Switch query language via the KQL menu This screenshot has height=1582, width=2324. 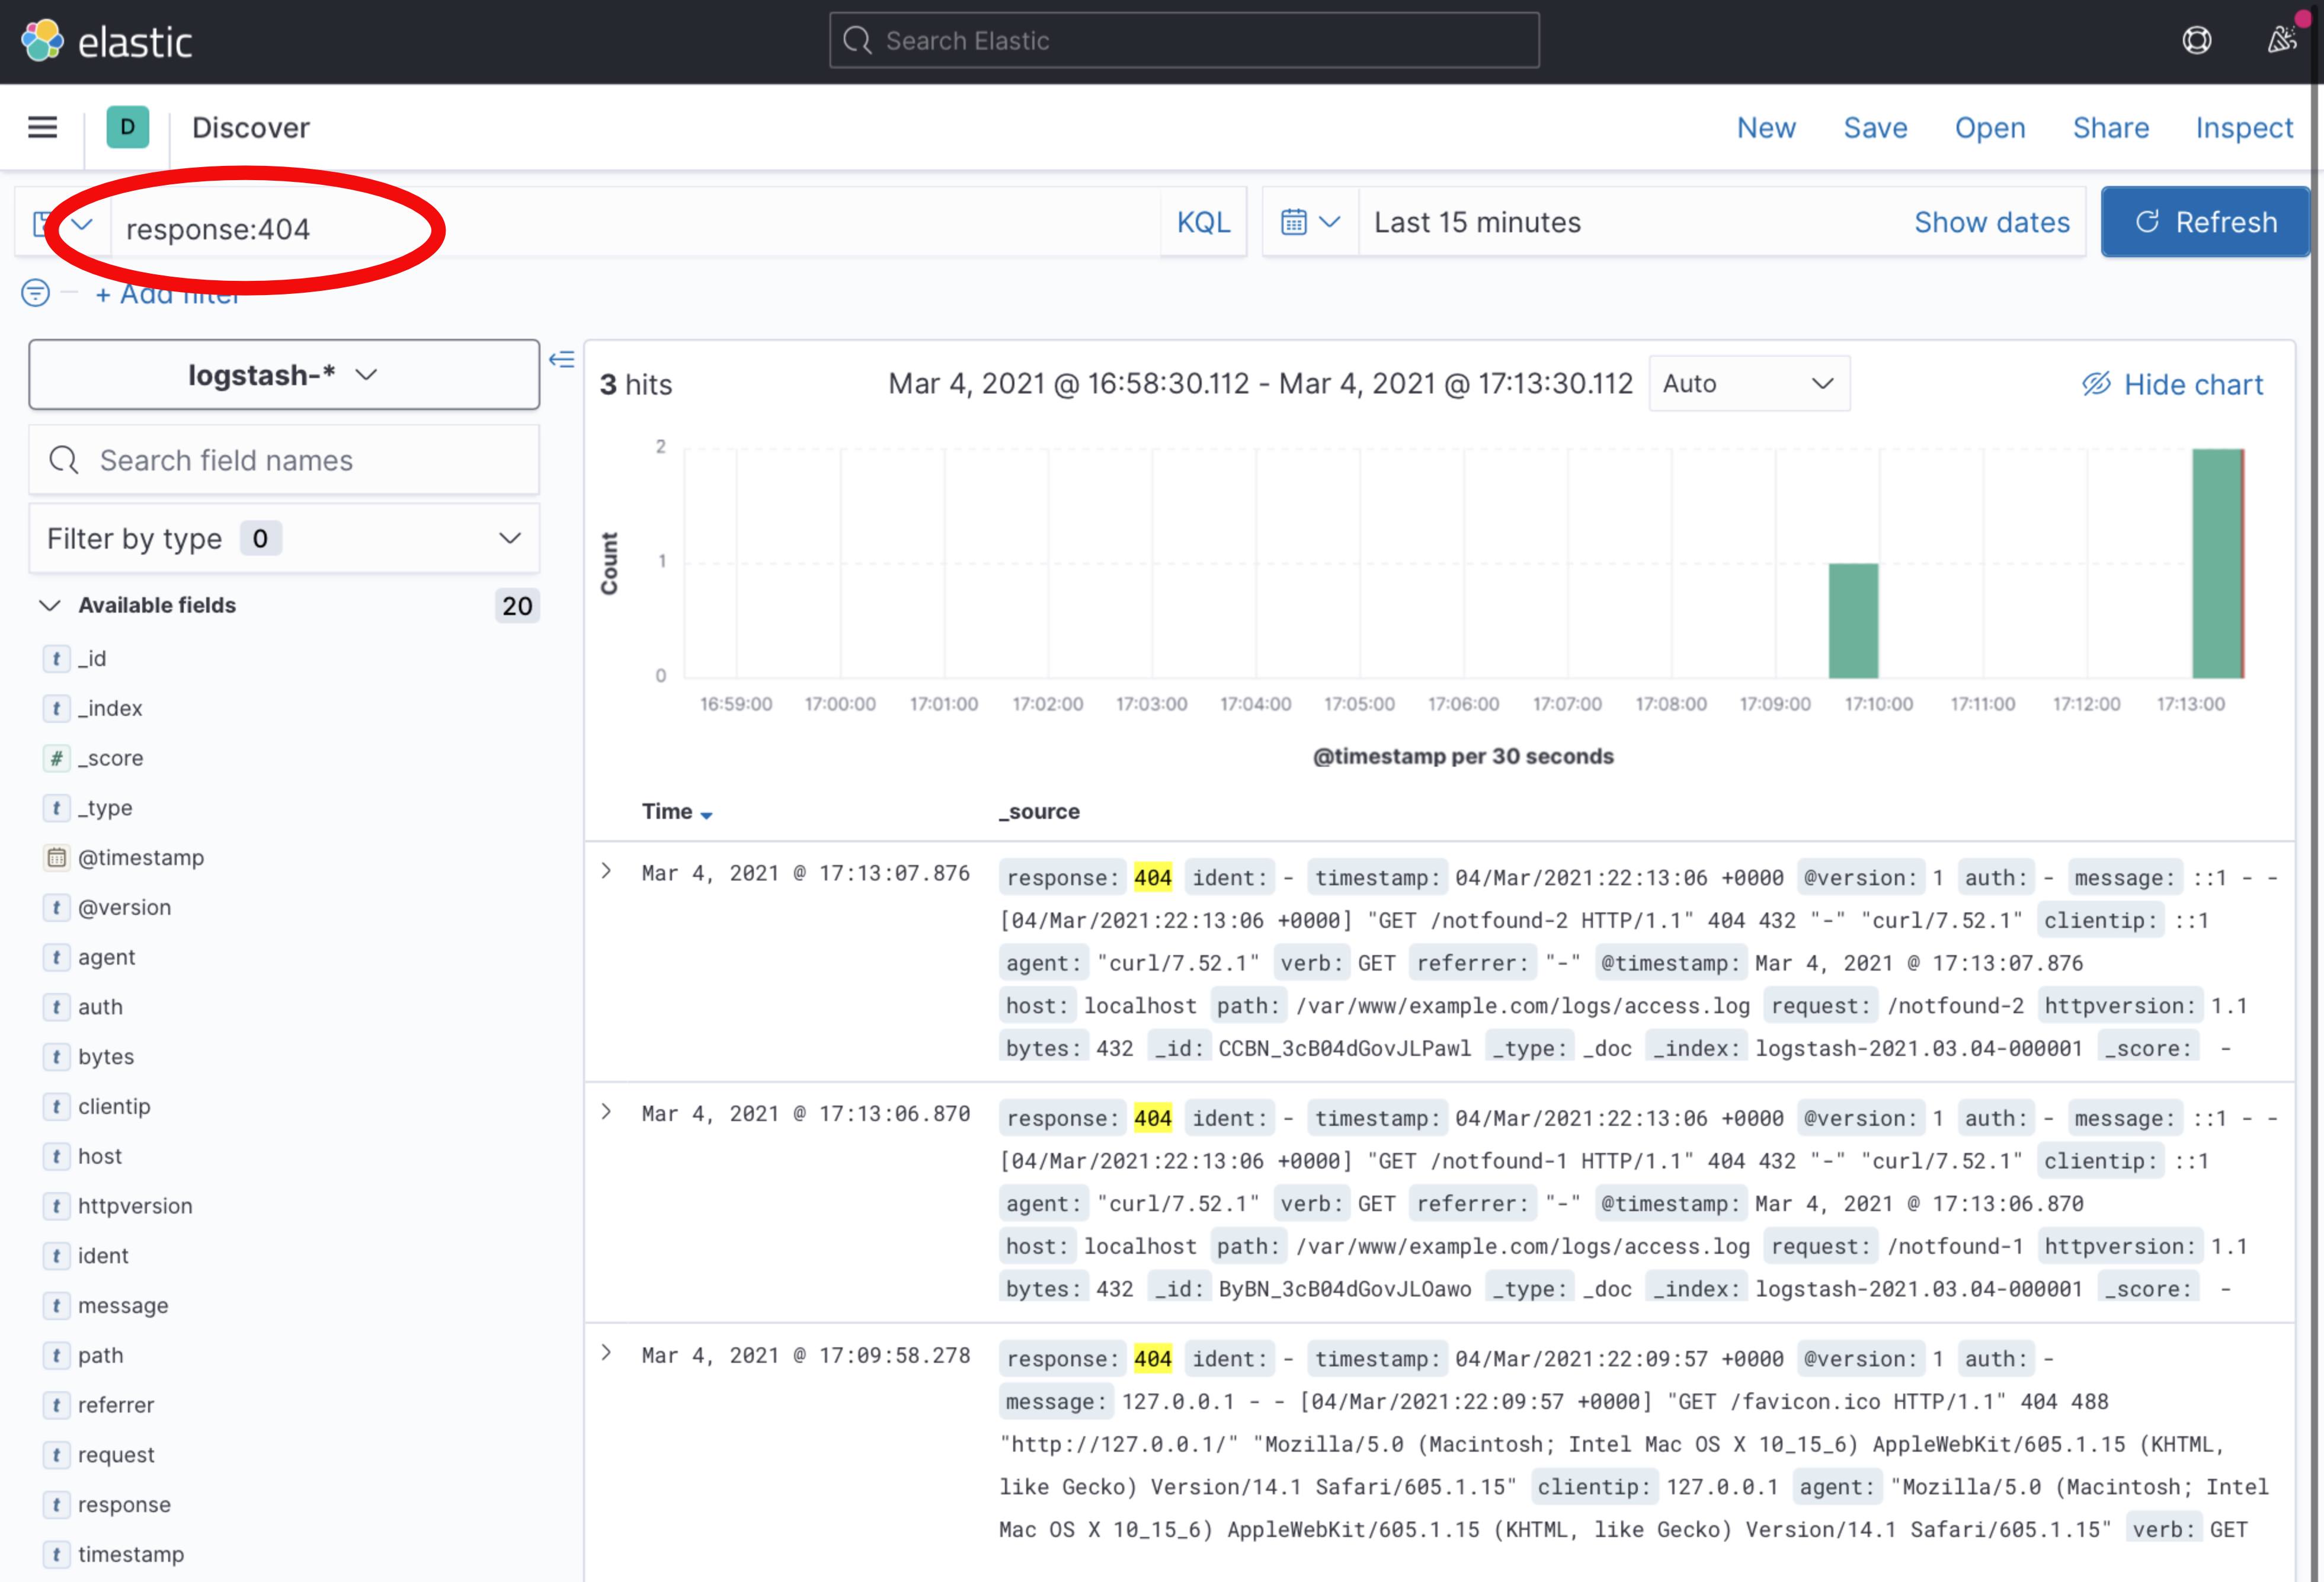(x=1203, y=221)
